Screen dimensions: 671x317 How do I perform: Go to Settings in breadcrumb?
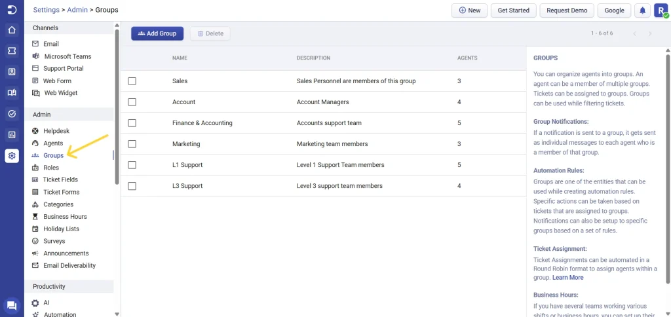click(47, 9)
